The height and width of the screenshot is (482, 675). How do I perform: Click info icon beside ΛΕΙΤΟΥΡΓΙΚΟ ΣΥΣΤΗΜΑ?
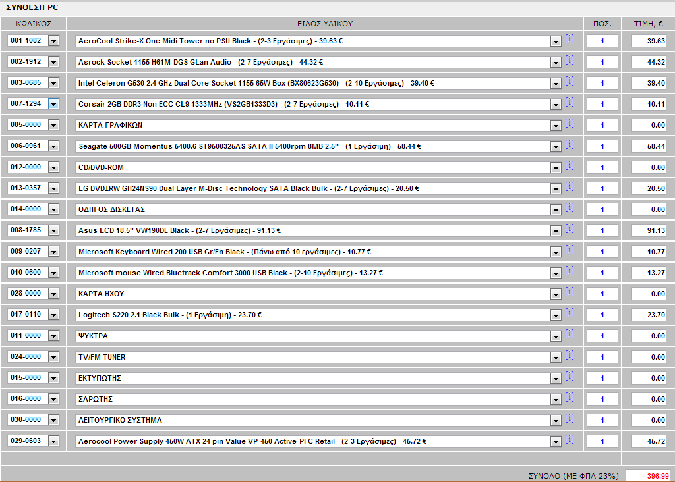pyautogui.click(x=569, y=418)
